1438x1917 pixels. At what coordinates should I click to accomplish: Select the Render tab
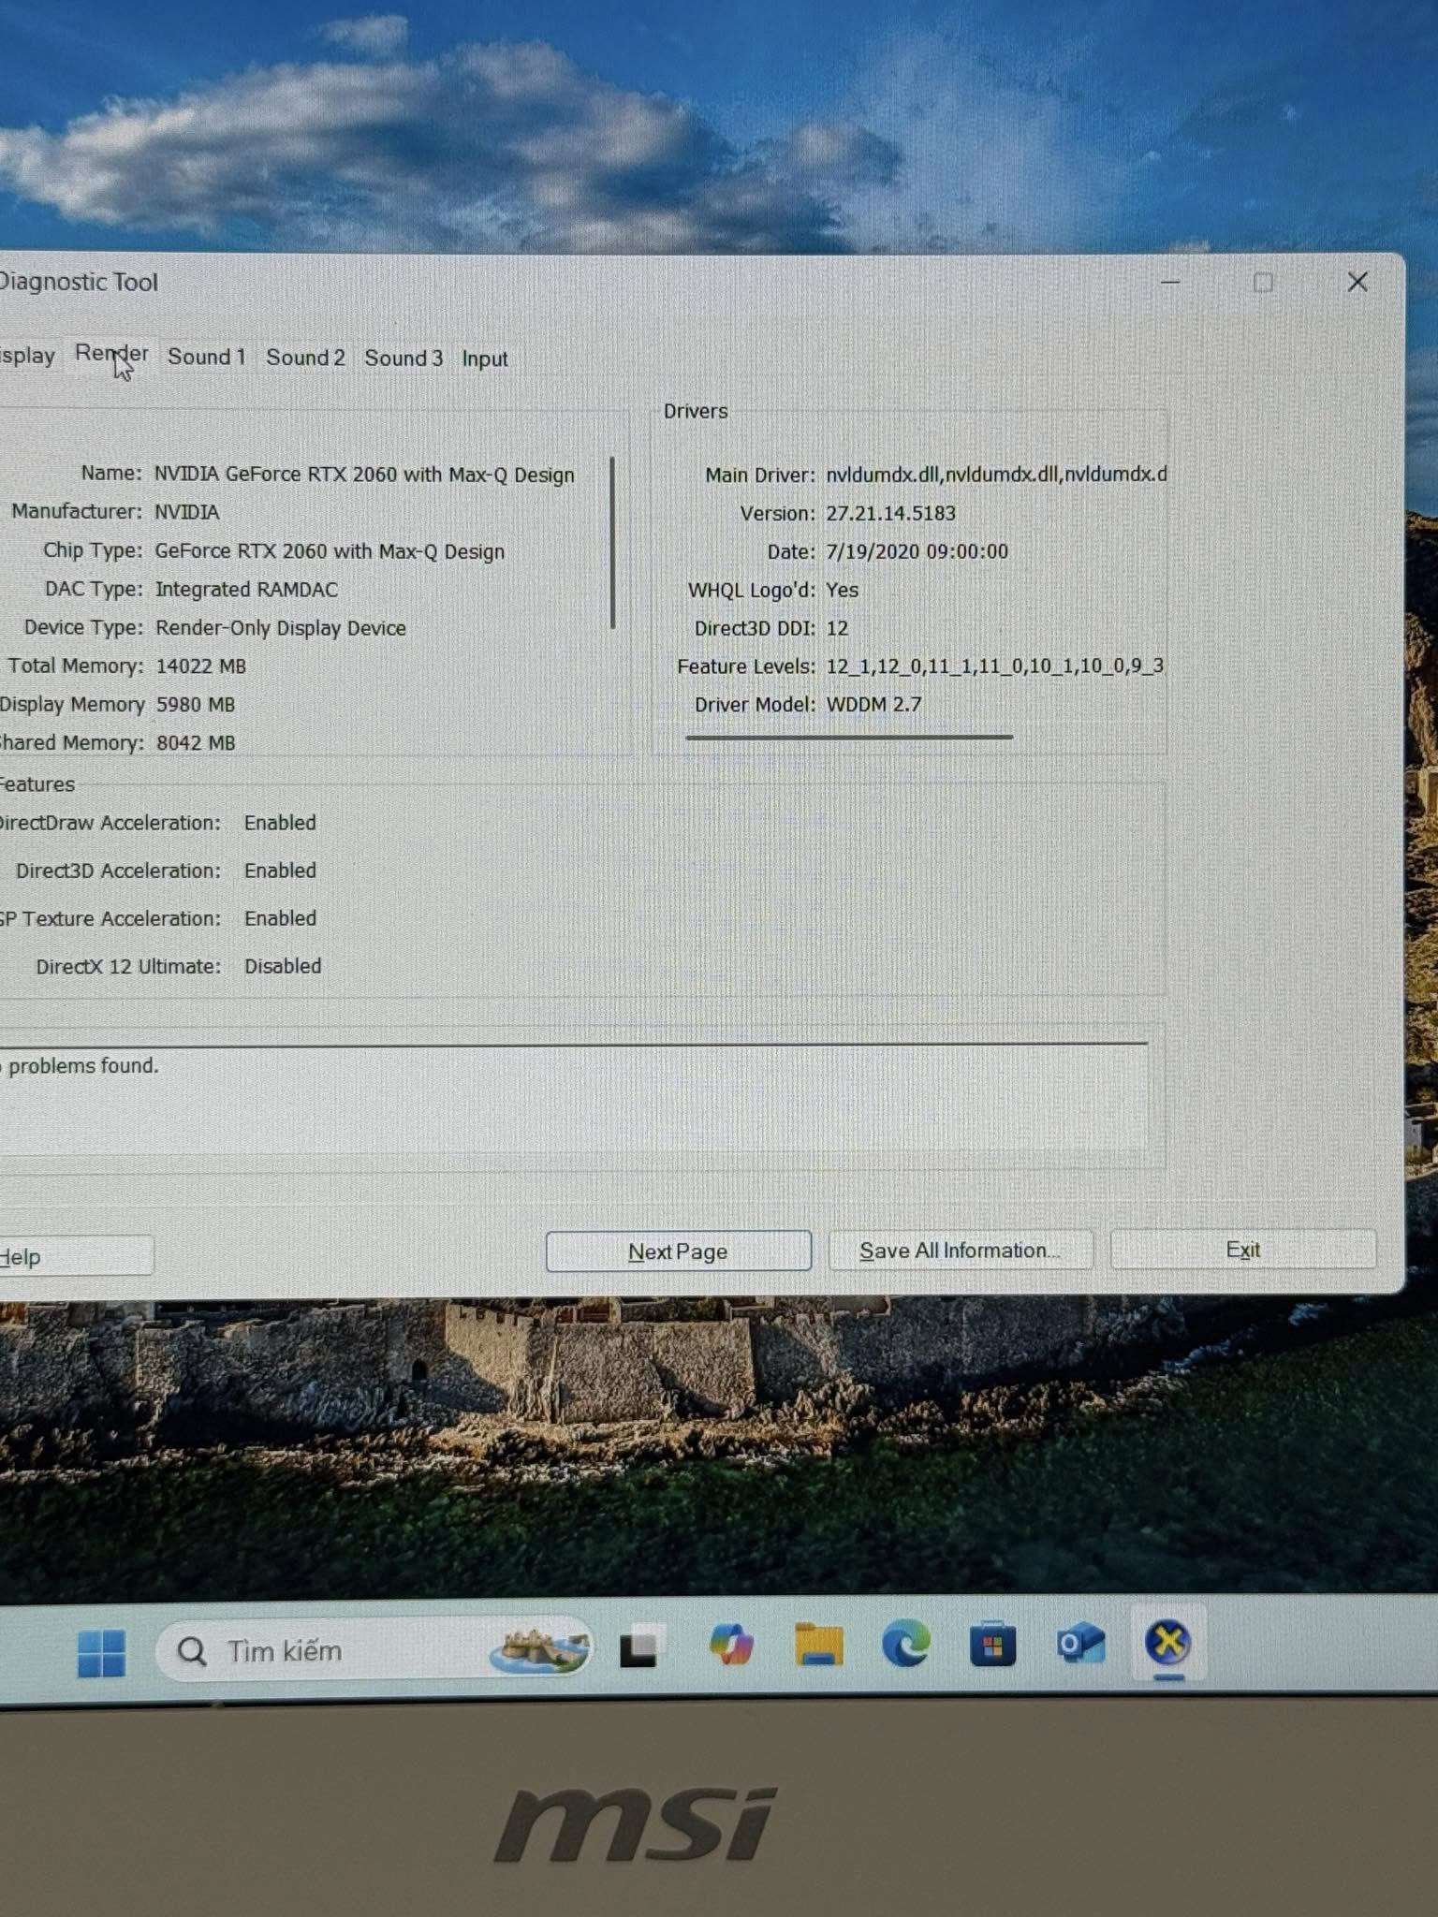[x=110, y=354]
